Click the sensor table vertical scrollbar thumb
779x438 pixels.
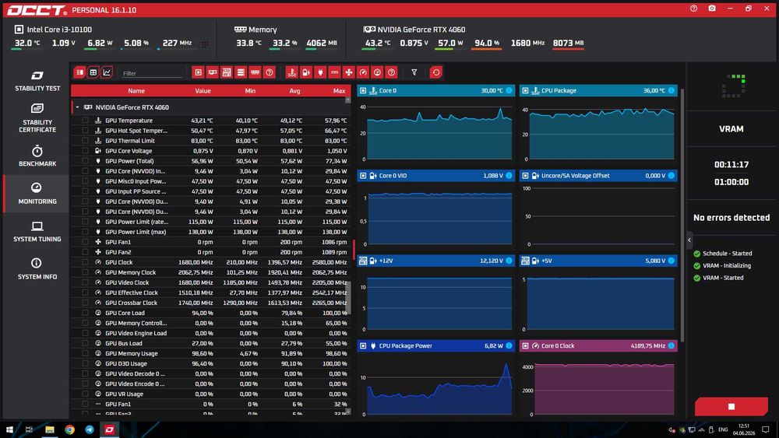coord(347,298)
